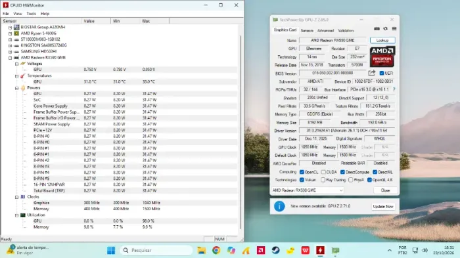Toggle the Ray Tracing checkbox
Viewport: 460px width, 258px height.
[323, 180]
